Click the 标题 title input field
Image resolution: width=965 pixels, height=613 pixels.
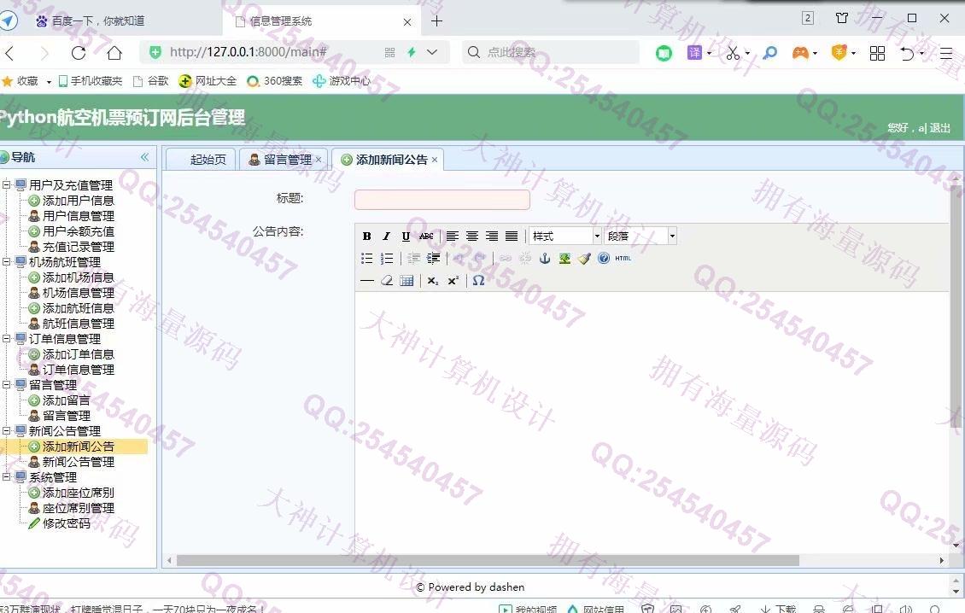(x=442, y=200)
